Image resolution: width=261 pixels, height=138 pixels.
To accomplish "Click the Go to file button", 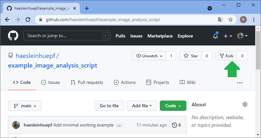I will coord(109,106).
